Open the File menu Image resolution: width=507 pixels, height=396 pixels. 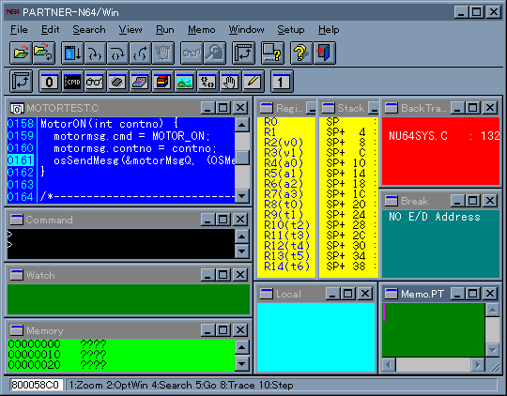click(19, 30)
